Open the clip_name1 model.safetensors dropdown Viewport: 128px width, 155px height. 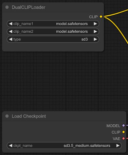coord(53,24)
